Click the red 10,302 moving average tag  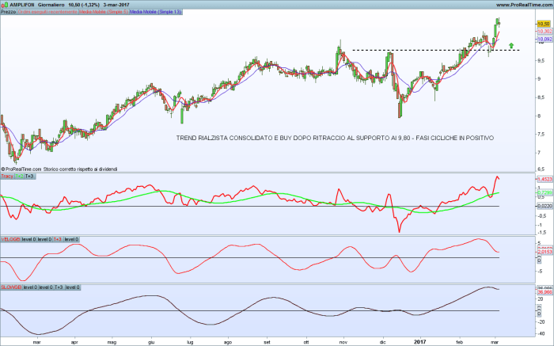click(x=544, y=32)
